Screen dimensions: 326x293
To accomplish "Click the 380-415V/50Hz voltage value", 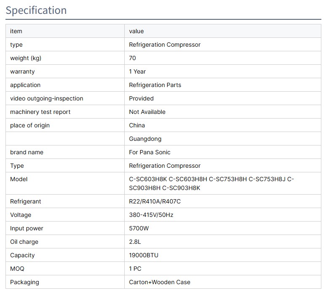I will pos(151,215).
